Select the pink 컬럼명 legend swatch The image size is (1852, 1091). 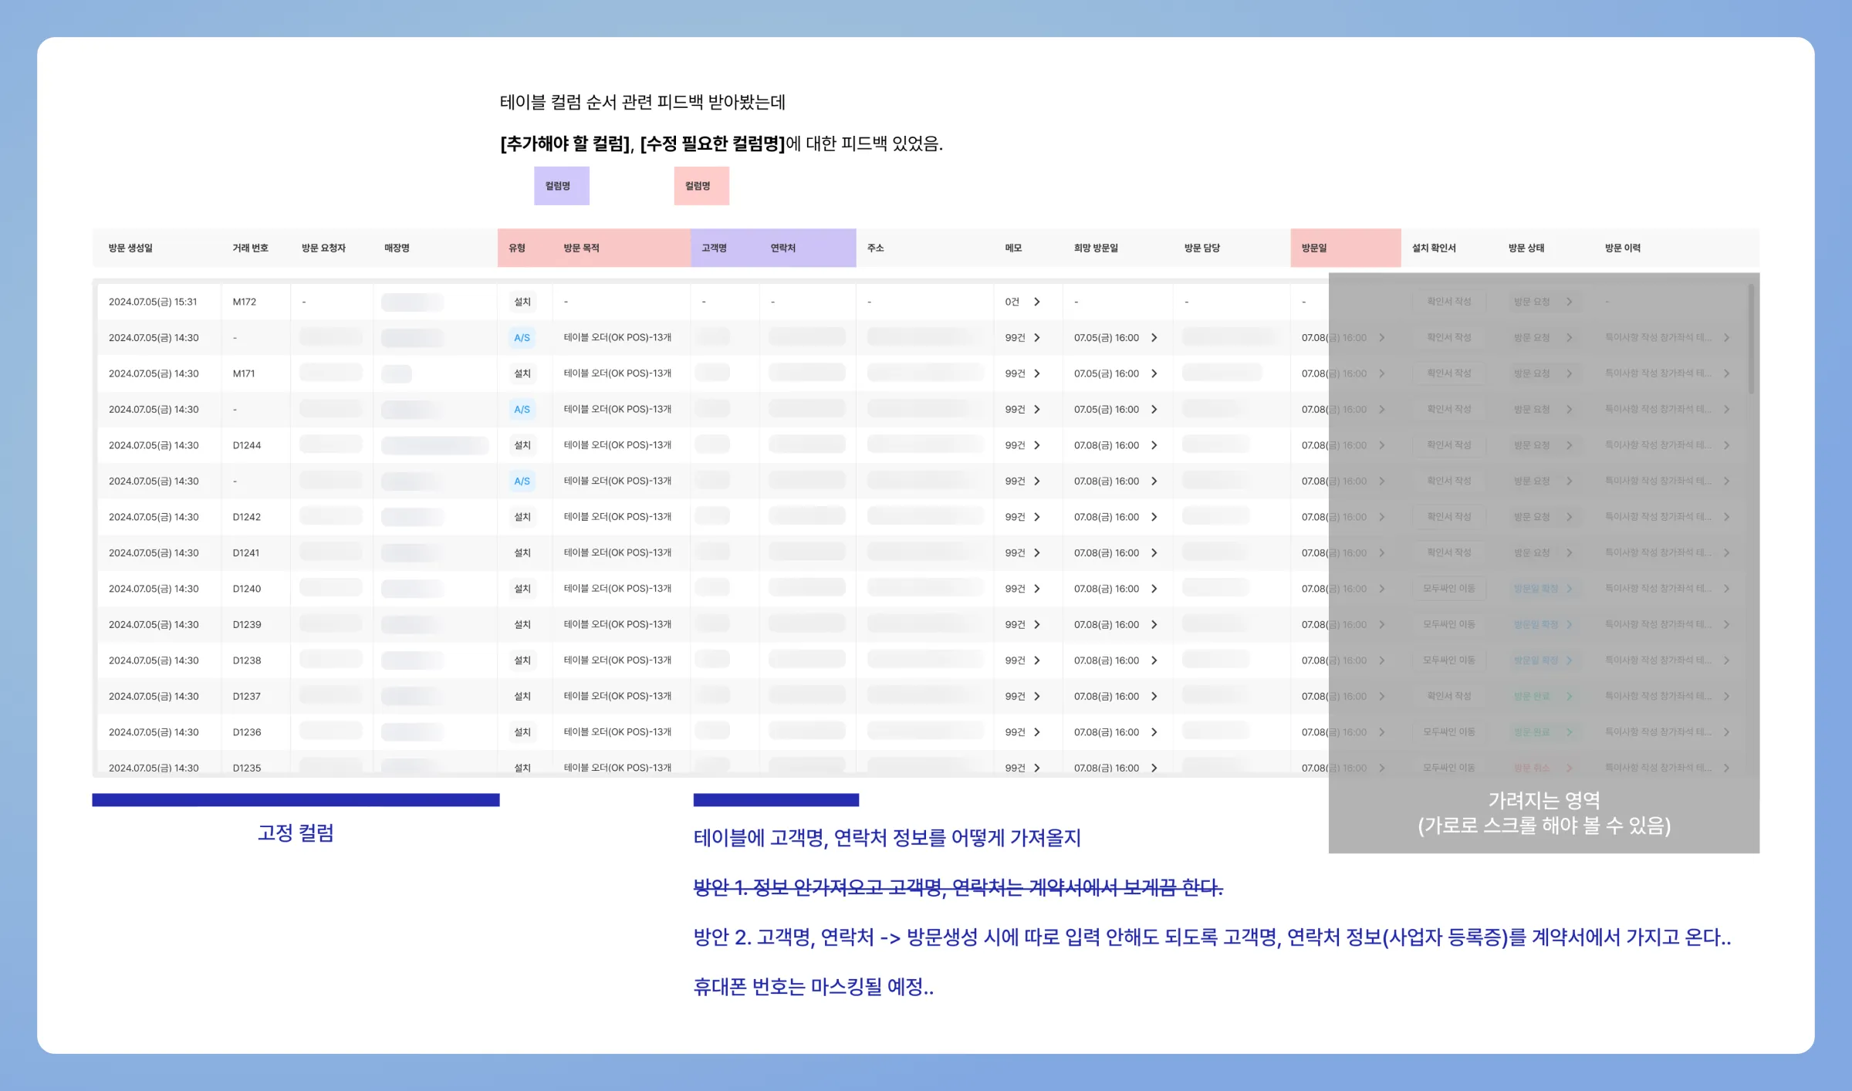(701, 186)
